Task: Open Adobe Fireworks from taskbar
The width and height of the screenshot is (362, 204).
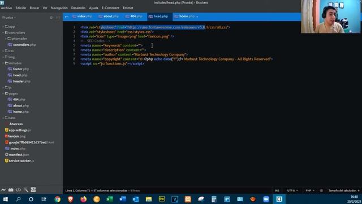Action: pyautogui.click(x=162, y=199)
